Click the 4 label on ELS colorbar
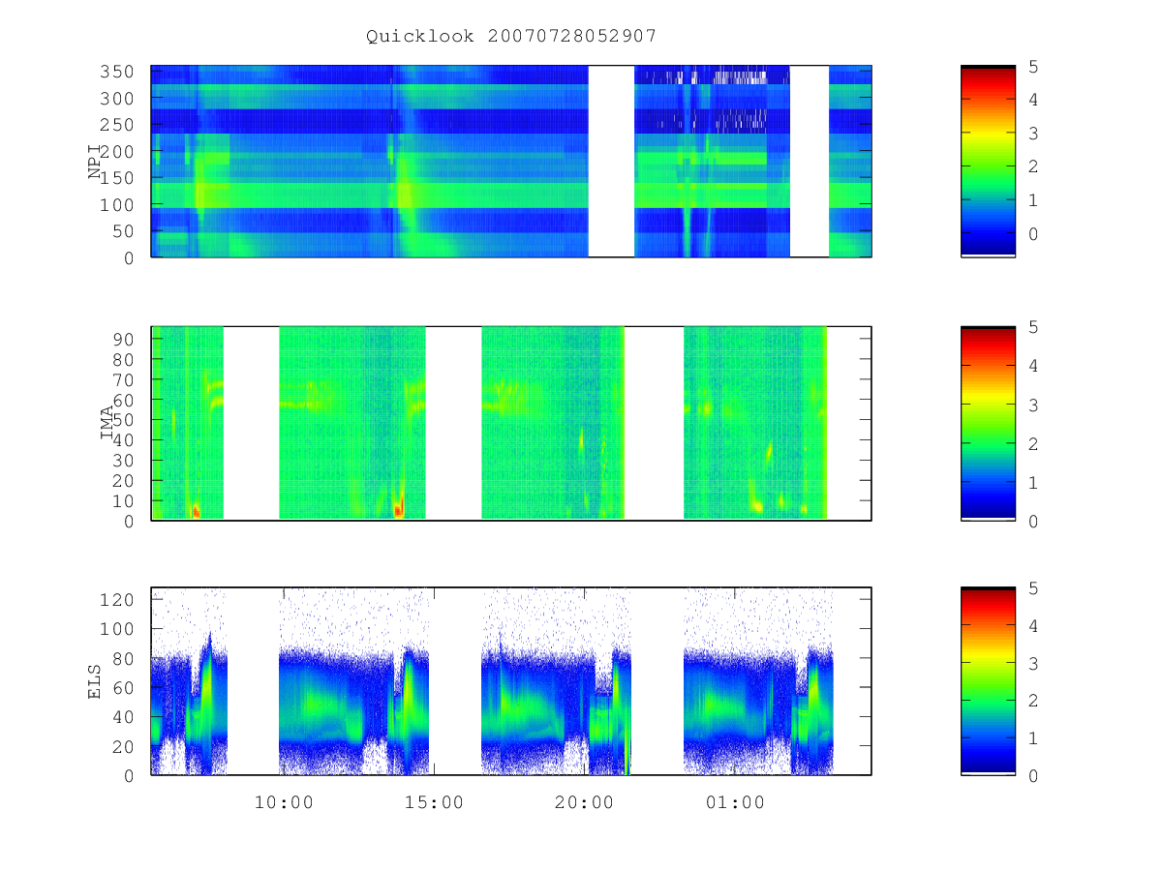 click(1034, 626)
